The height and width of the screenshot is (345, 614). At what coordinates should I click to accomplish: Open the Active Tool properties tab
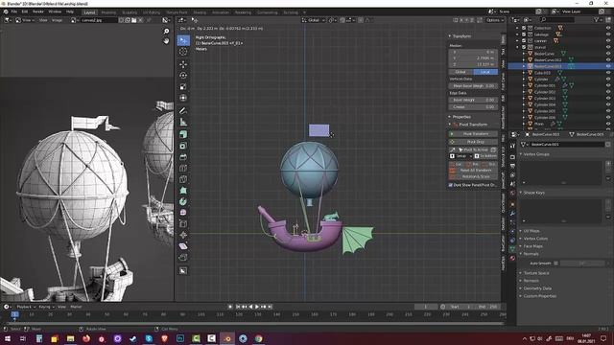click(512, 146)
